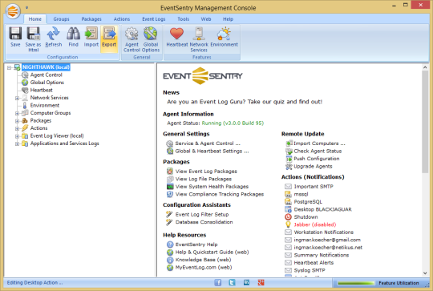The height and width of the screenshot is (291, 433).
Task: Switch to the Actions ribbon tab
Action: click(122, 19)
